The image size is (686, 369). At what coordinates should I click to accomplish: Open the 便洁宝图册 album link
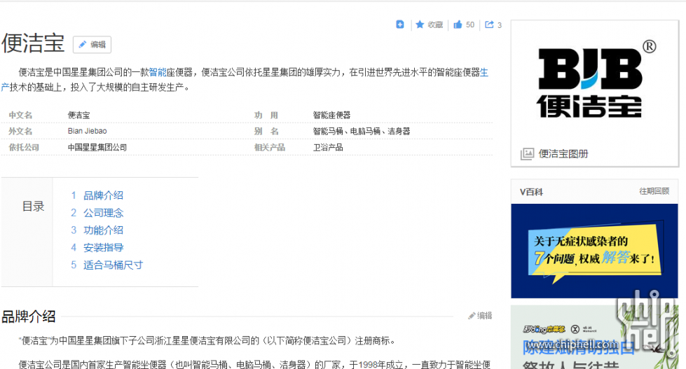point(563,154)
